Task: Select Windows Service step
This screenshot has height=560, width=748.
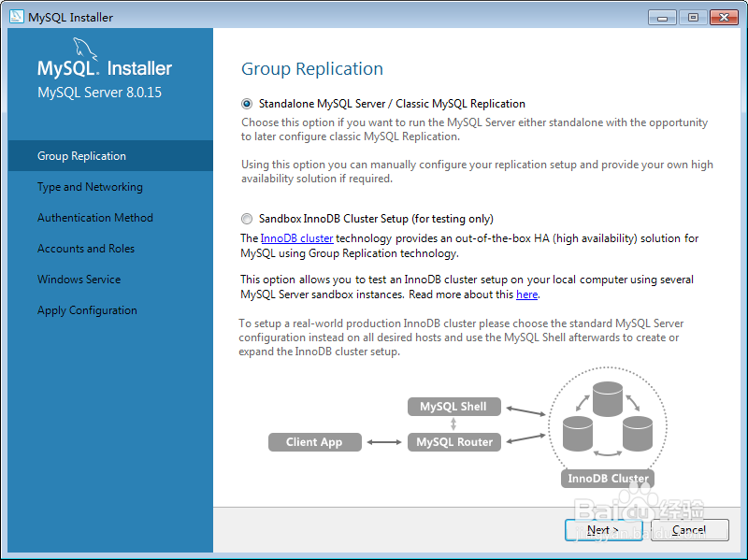Action: [110, 280]
